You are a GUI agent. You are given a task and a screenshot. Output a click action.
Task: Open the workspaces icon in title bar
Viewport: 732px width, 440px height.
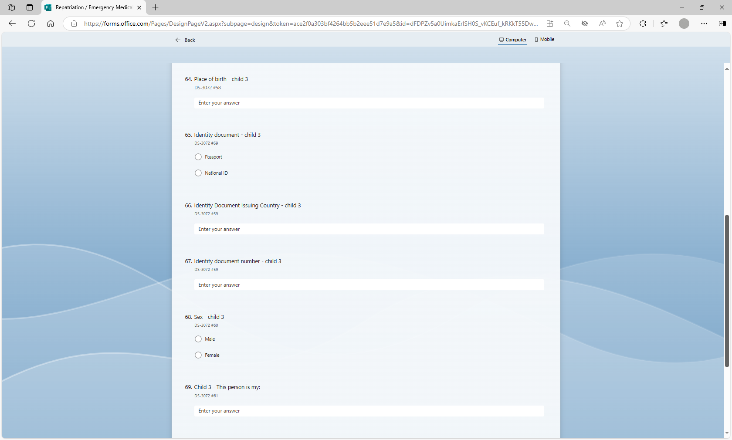(x=11, y=7)
